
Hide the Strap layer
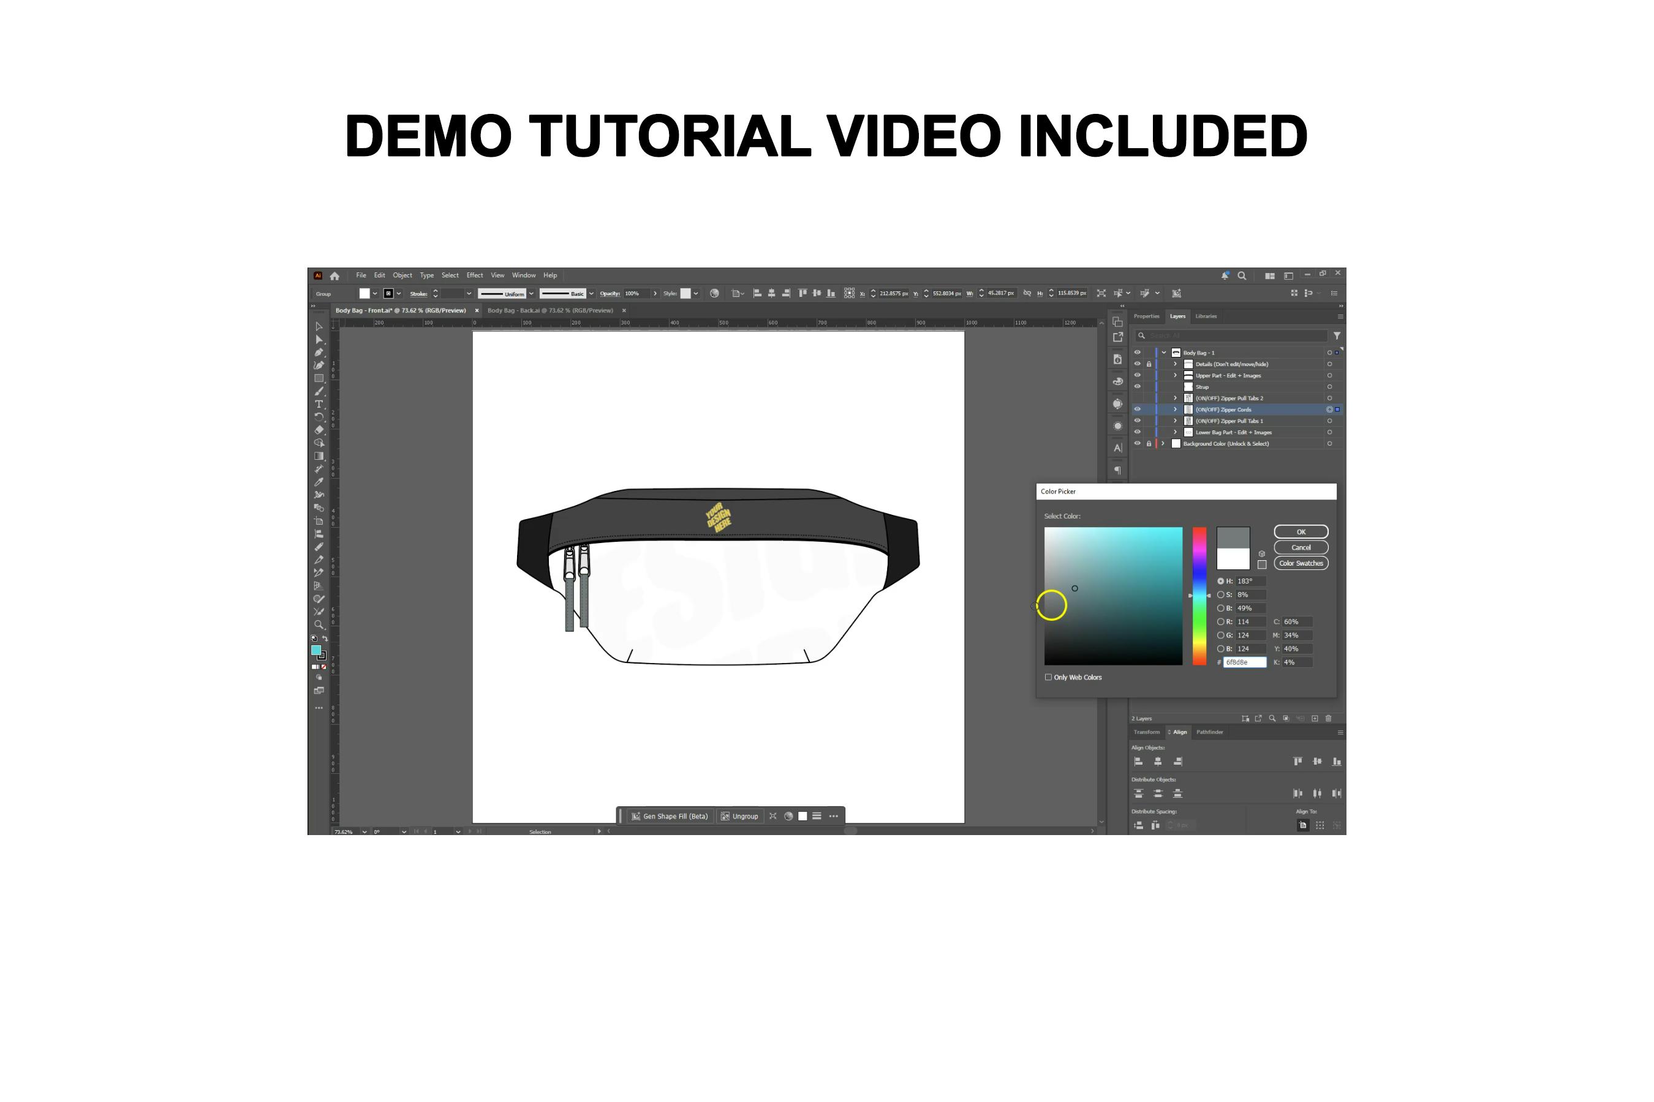tap(1137, 386)
